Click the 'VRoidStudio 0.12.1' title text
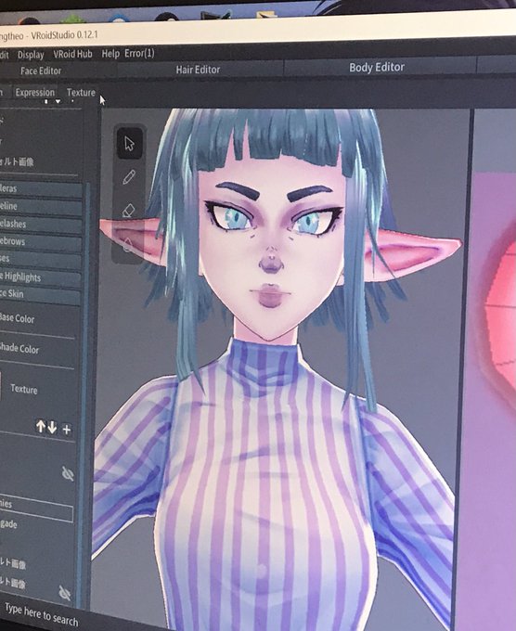The height and width of the screenshot is (631, 516). (x=64, y=35)
